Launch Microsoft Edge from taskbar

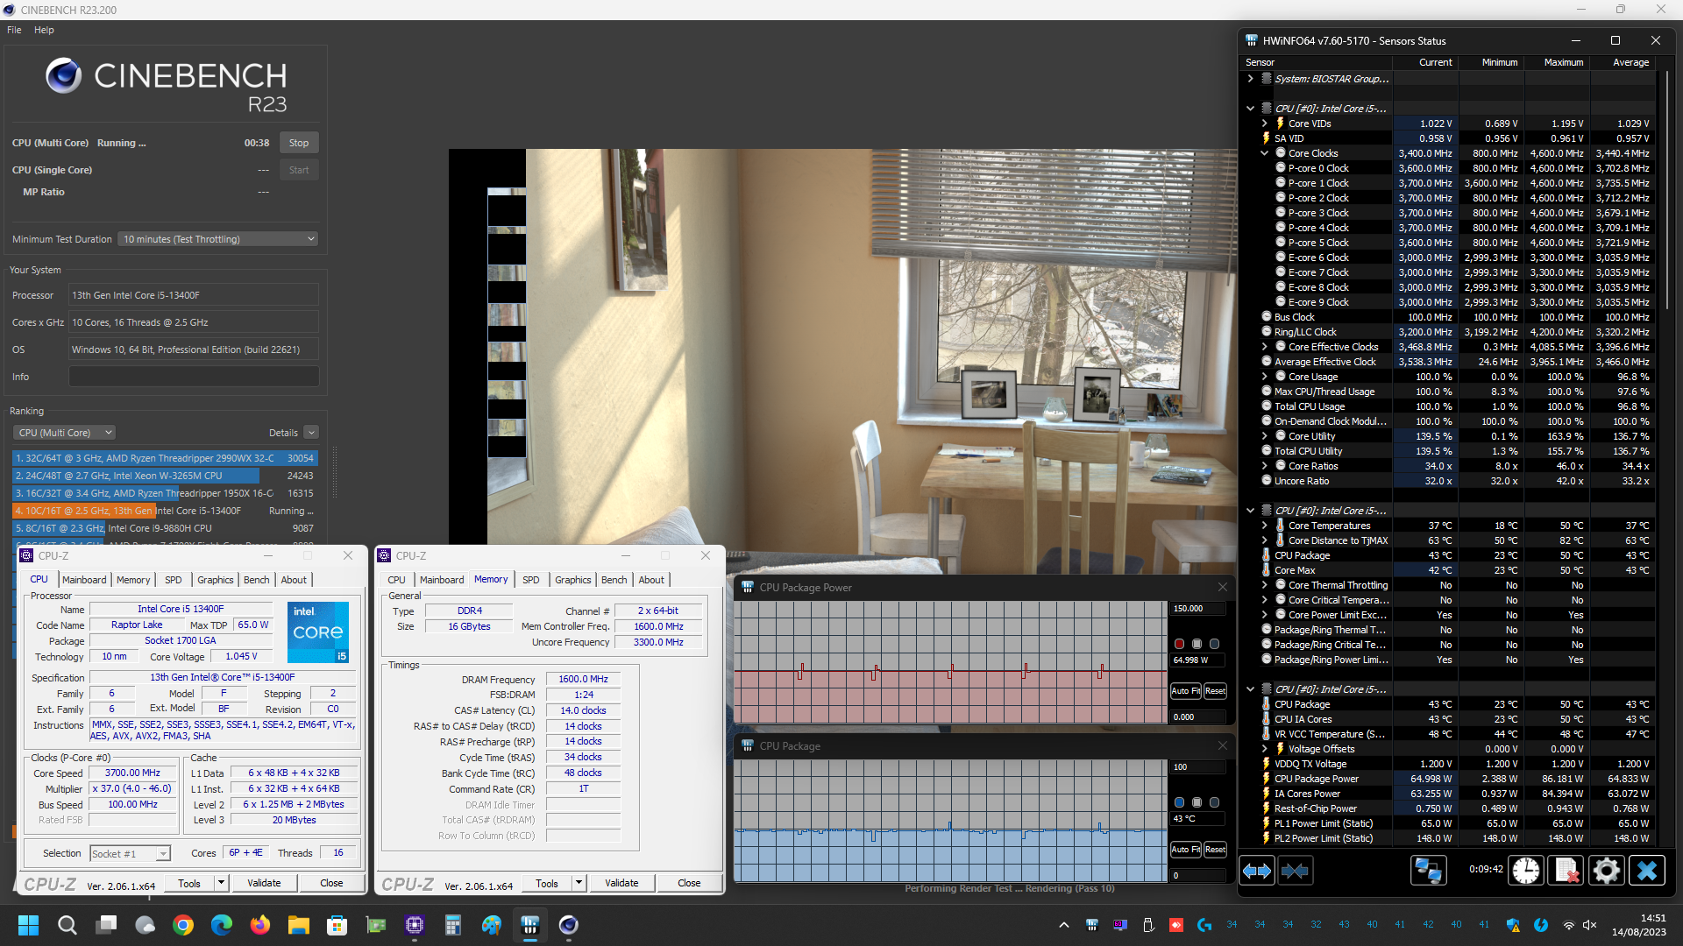222,925
